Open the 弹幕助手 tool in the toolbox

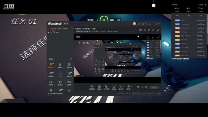coord(51,66)
